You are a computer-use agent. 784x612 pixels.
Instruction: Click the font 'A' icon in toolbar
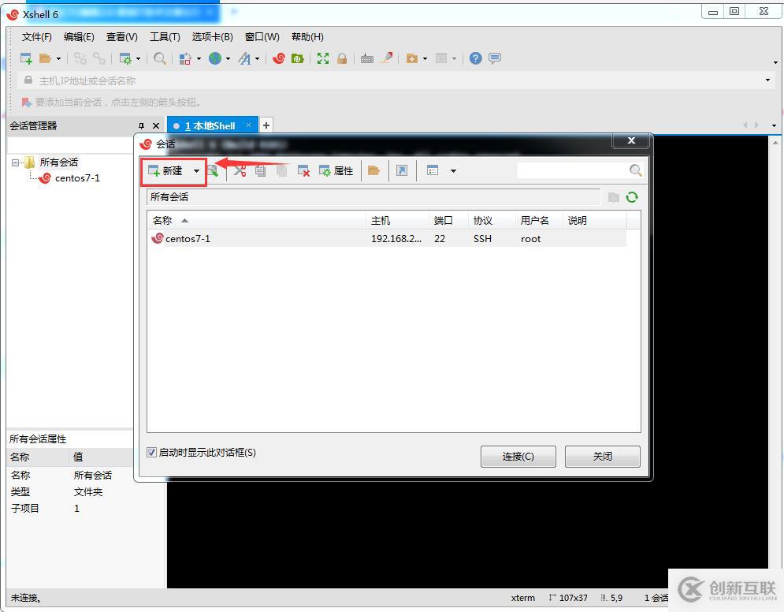[244, 58]
